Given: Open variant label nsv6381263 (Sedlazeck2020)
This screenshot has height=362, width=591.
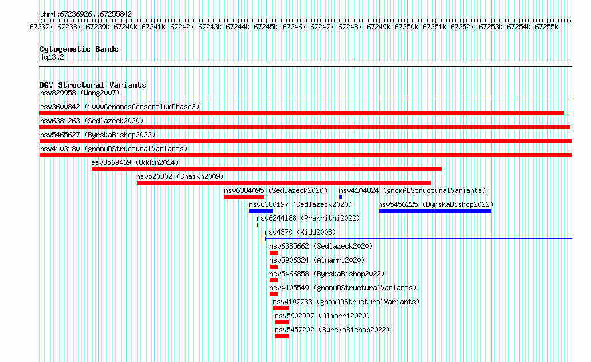Looking at the screenshot, I should (92, 121).
